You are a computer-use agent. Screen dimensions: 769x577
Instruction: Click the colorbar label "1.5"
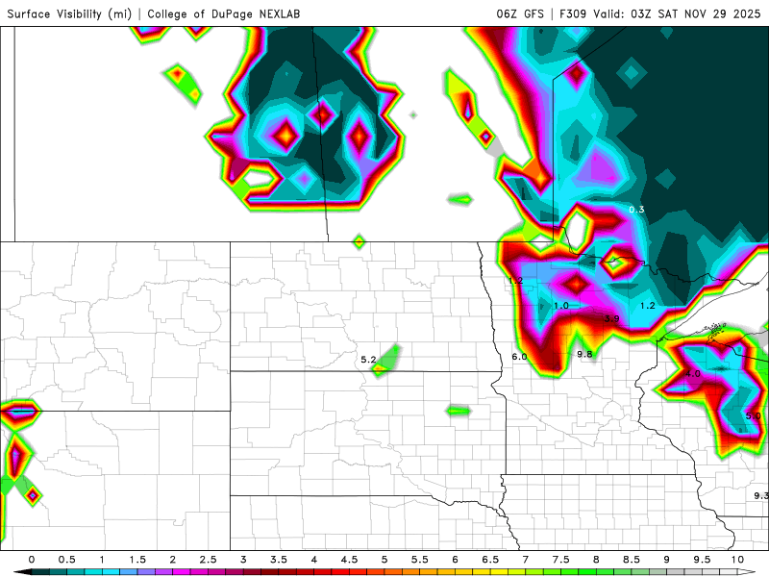(x=137, y=560)
